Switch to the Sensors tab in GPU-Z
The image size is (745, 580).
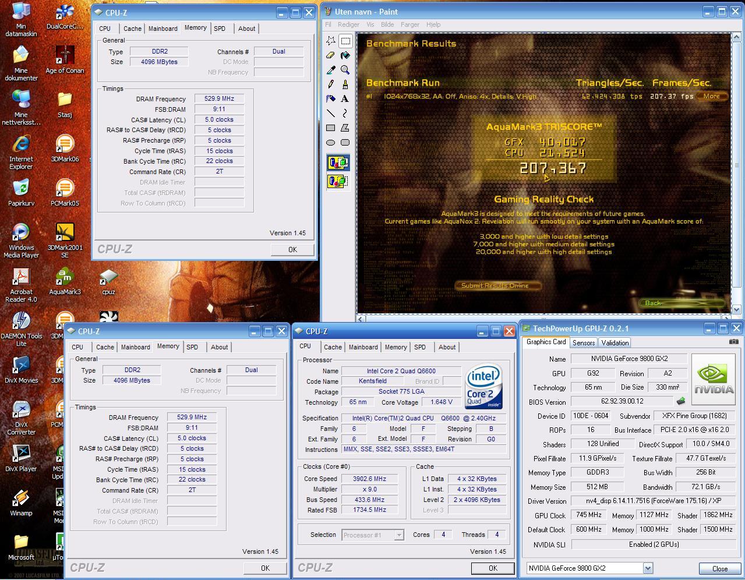584,343
